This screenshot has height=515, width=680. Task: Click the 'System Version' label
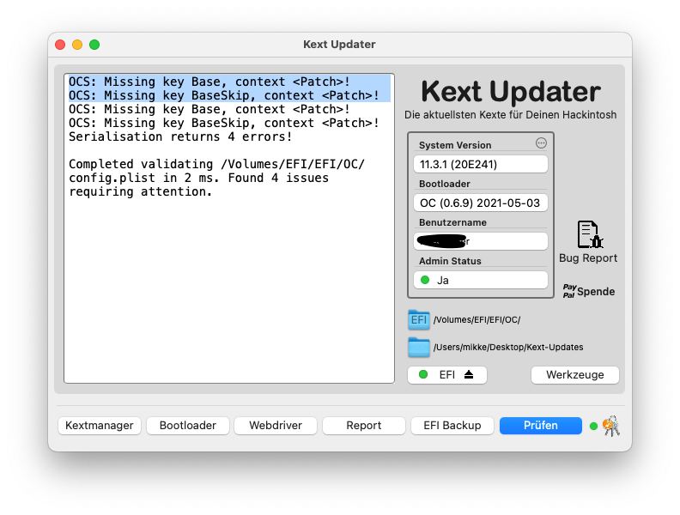455,145
